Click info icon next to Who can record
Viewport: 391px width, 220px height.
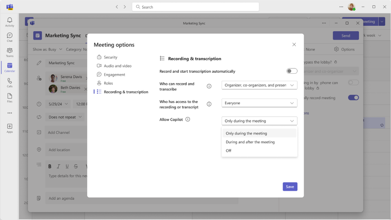(209, 86)
